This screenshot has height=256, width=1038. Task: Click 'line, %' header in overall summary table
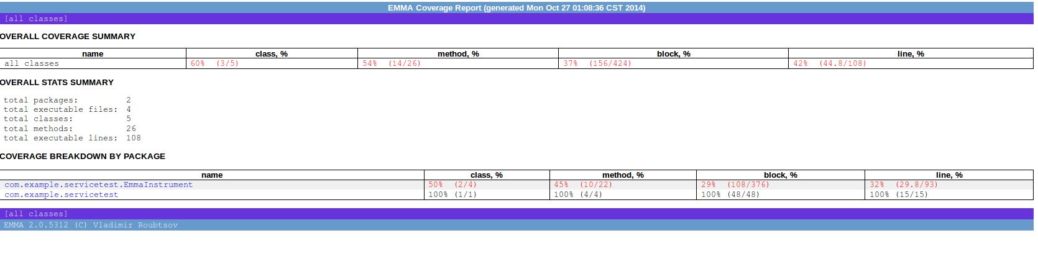[911, 54]
